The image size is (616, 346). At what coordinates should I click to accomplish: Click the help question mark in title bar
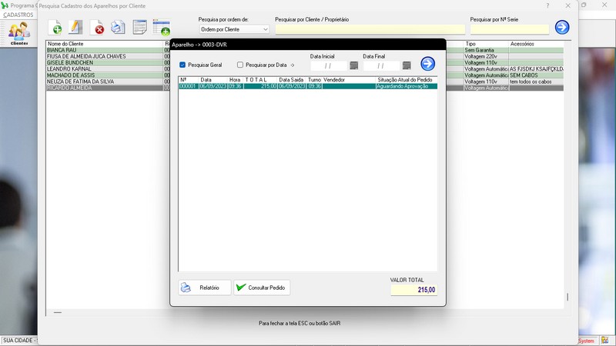pos(547,5)
